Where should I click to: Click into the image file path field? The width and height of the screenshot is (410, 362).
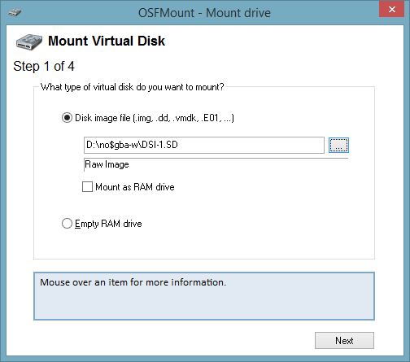click(204, 145)
